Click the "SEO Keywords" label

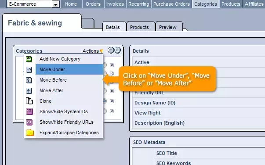click(174, 163)
